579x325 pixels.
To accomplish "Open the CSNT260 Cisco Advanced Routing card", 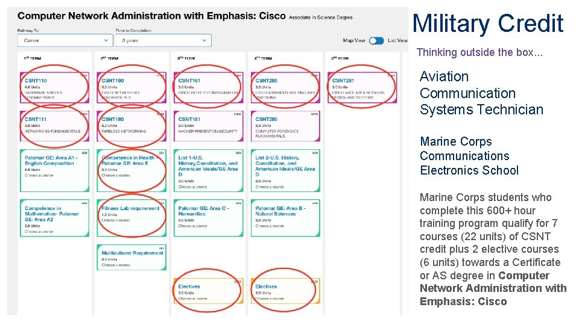I will click(285, 87).
